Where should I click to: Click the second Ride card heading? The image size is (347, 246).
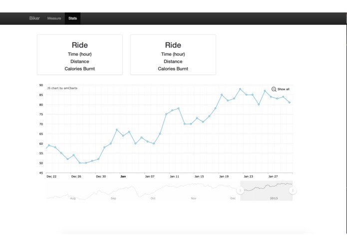point(173,45)
